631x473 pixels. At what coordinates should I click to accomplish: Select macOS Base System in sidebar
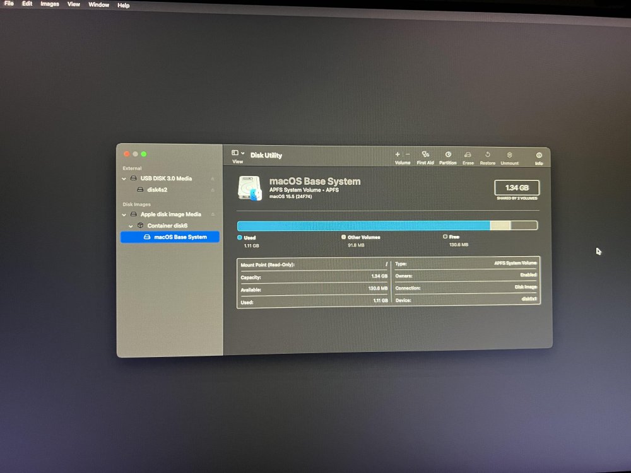coord(170,237)
